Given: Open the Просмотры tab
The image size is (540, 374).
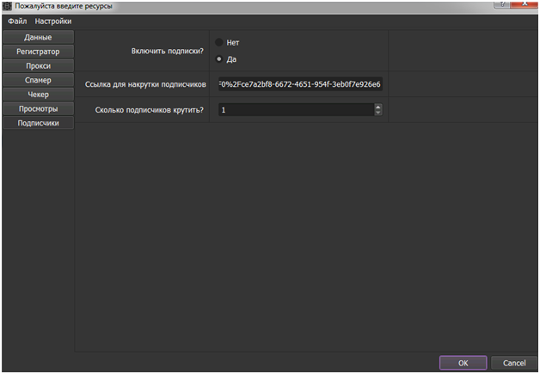Looking at the screenshot, I should pos(38,109).
